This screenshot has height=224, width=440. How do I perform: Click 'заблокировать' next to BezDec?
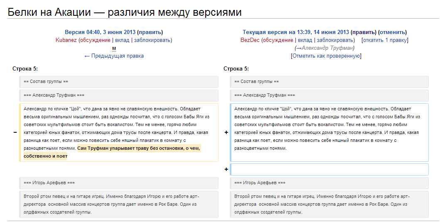[335, 40]
